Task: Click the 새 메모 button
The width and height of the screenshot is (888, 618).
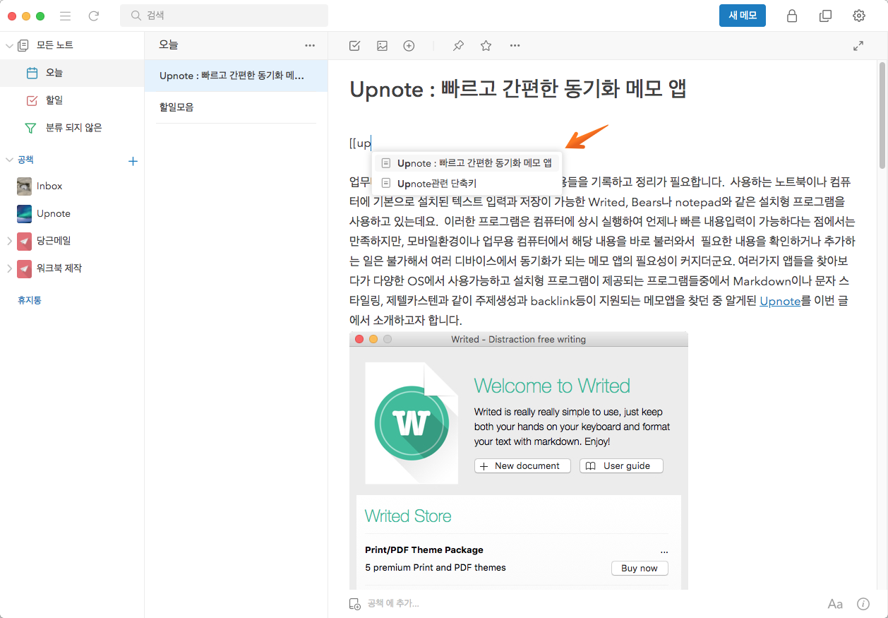Action: (x=743, y=15)
